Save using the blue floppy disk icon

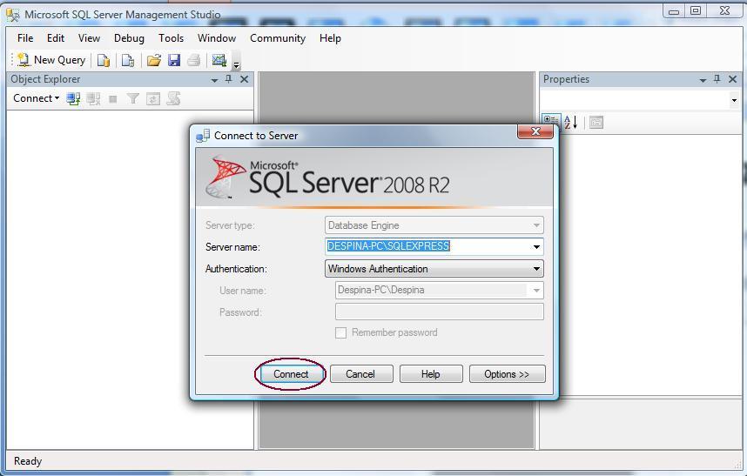pyautogui.click(x=174, y=60)
